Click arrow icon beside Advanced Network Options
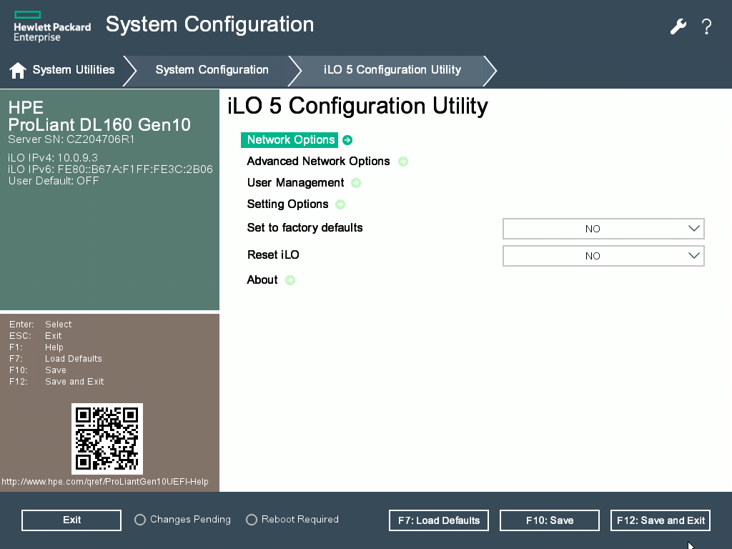The height and width of the screenshot is (549, 732). coord(403,162)
